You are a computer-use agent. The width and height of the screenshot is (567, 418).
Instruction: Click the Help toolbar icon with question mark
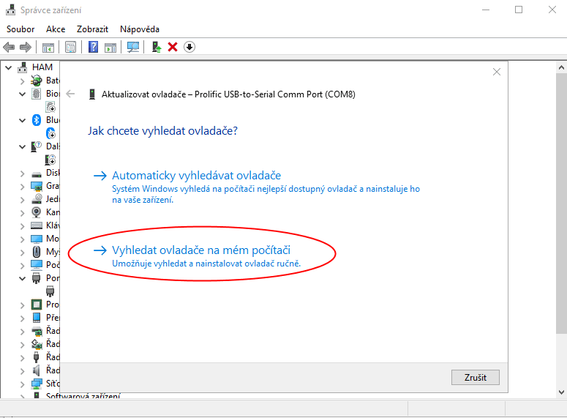point(93,47)
